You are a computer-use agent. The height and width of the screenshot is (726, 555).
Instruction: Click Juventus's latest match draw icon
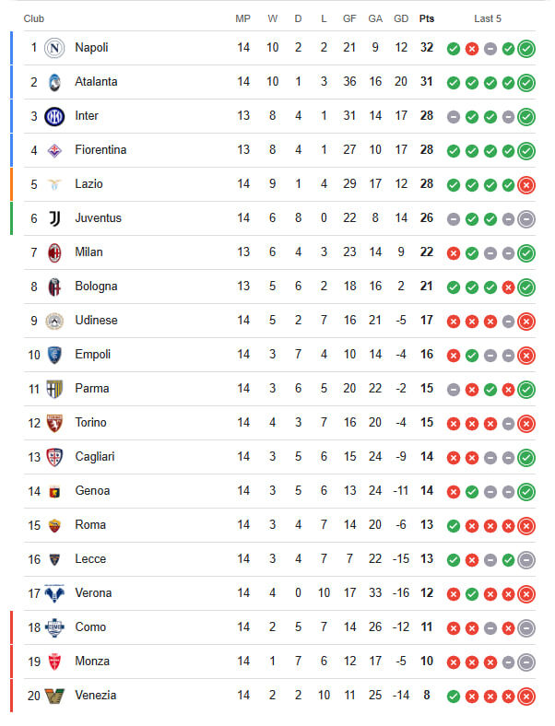[525, 219]
